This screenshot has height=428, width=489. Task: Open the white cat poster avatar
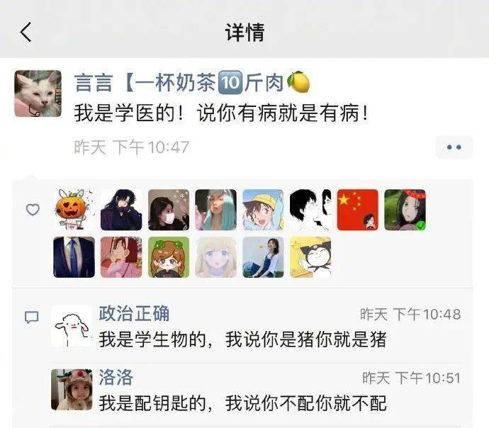tap(38, 94)
